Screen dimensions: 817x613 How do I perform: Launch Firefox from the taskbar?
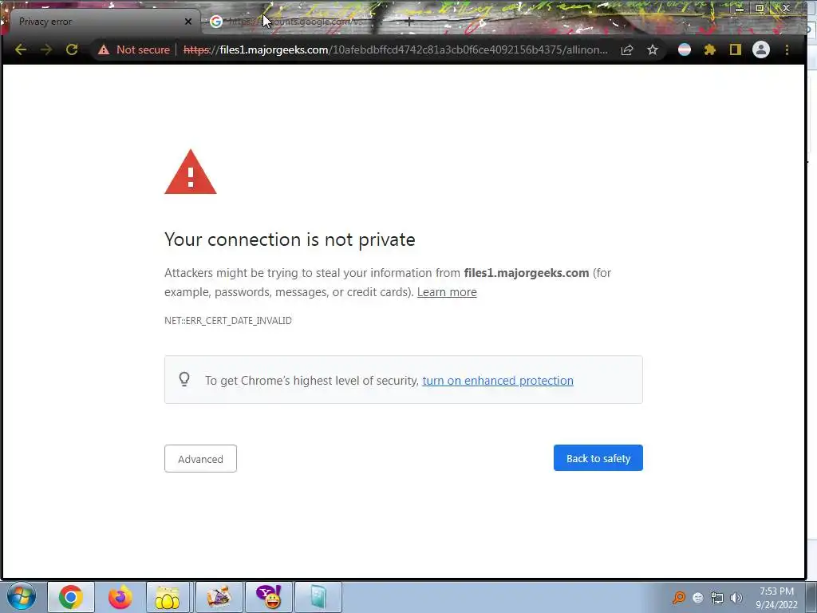click(120, 597)
